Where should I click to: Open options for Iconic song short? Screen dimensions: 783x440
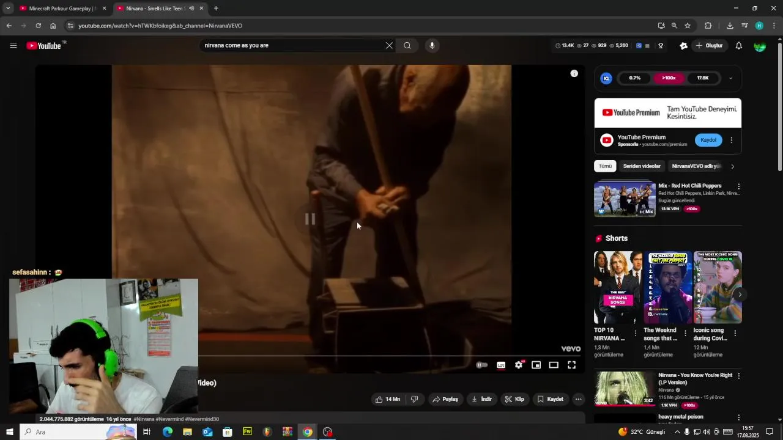(x=735, y=334)
